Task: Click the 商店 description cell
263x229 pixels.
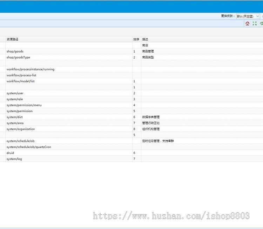Action: click(x=202, y=45)
